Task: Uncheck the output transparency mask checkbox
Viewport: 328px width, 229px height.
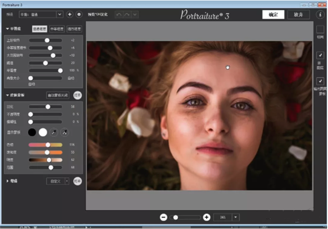Action: click(320, 81)
